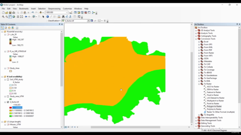241x135 pixels.
Task: Expand the 3D Analyst Tools toolbox
Action: coord(196,30)
